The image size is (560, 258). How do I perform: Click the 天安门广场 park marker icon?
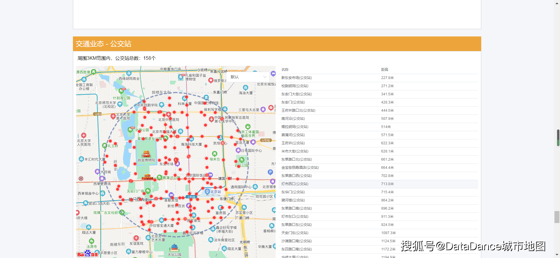click(148, 191)
